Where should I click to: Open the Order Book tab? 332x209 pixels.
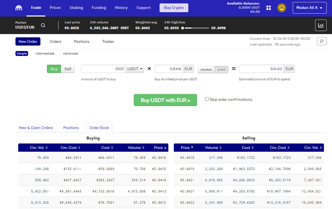99,128
